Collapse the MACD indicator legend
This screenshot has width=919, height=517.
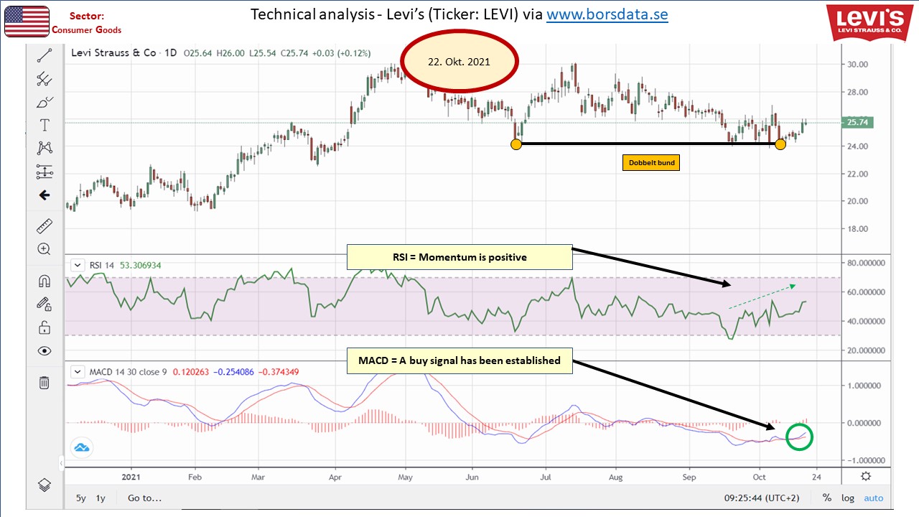[x=78, y=371]
